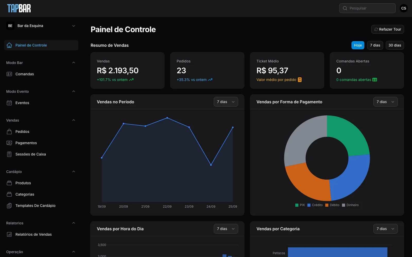
Task: Collapse the Cardápio section
Action: pyautogui.click(x=74, y=172)
